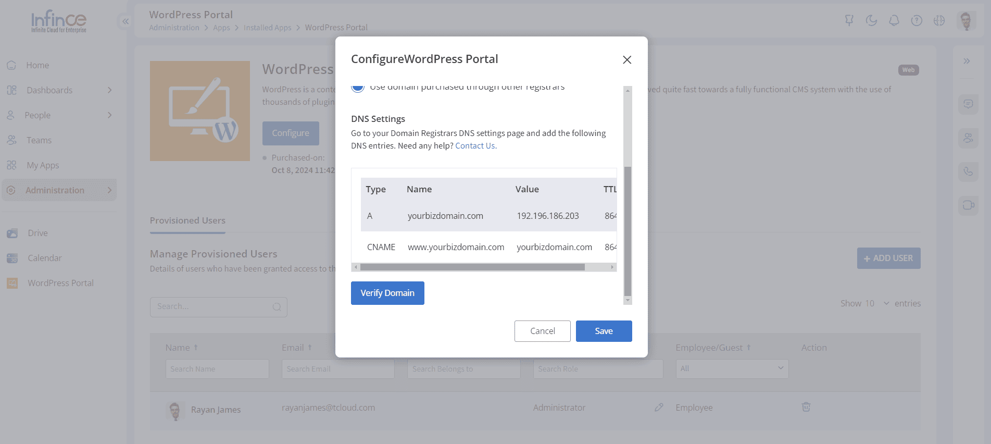Collapse the left sidebar
991x444 pixels.
126,21
